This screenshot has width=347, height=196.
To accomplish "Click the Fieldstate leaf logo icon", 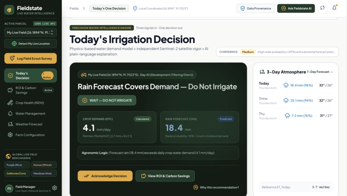I will click(9, 10).
